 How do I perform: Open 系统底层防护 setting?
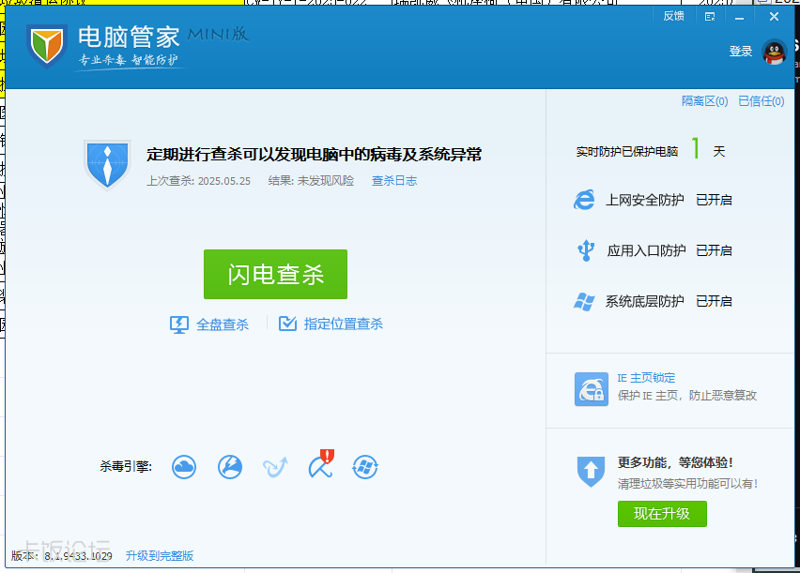(x=644, y=302)
